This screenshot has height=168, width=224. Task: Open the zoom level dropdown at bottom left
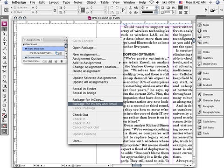pos(35,166)
